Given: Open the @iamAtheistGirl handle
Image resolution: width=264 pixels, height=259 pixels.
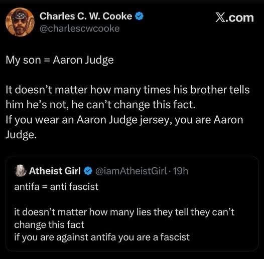Looking at the screenshot, I should (131, 171).
